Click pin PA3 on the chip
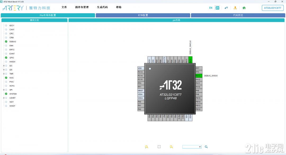The image size is (286, 155). click(x=149, y=118)
